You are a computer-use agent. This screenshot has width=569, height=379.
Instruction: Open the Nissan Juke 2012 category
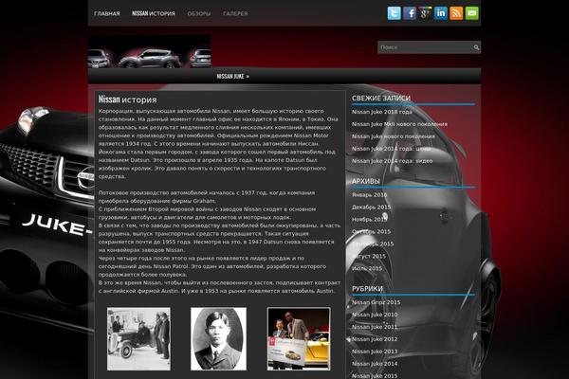375,339
